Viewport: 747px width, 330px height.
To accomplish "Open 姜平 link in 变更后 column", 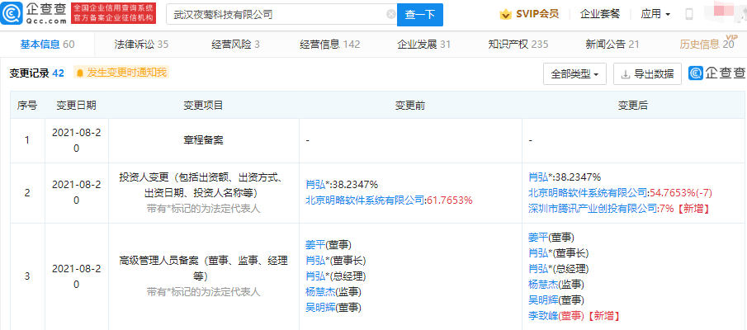I will 538,237.
